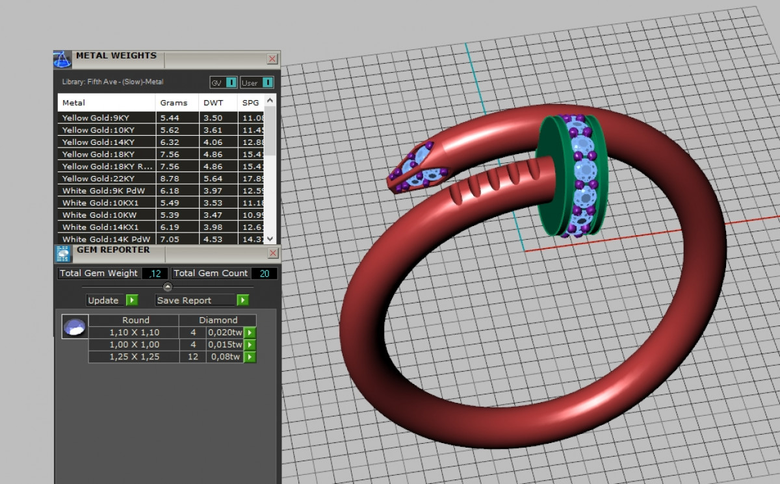The height and width of the screenshot is (484, 780).
Task: Sort by the Grams column header
Action: (x=174, y=103)
